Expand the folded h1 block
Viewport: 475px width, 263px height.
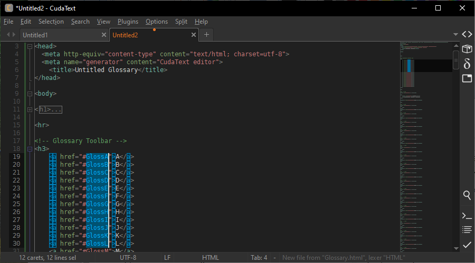click(x=30, y=109)
